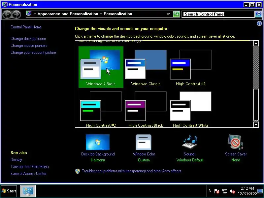The height and width of the screenshot is (198, 264).
Task: Open the blue Help question mark
Action: [259, 23]
